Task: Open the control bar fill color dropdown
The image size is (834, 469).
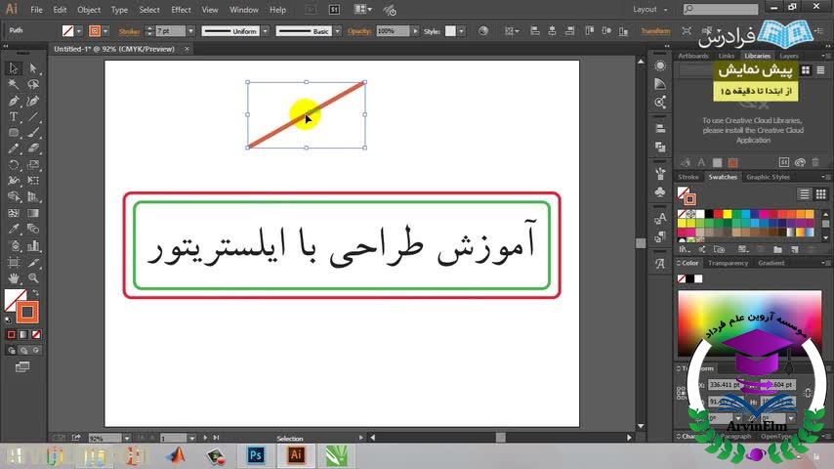Action: tap(79, 31)
